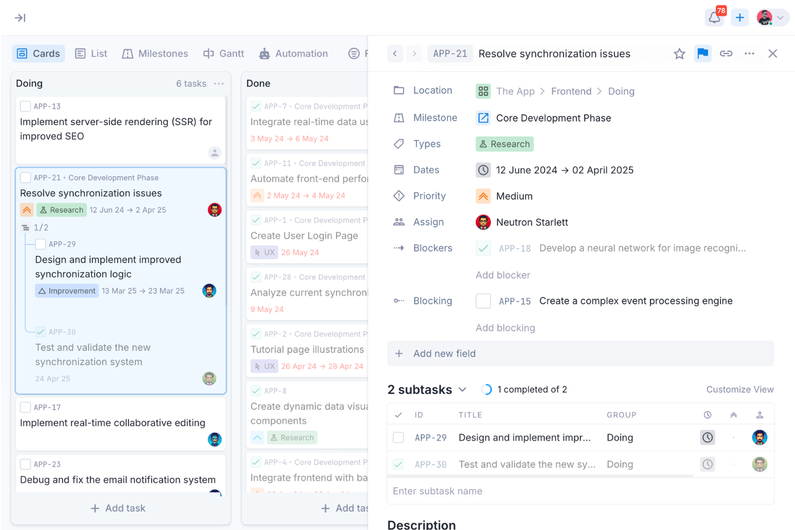The image size is (795, 530).
Task: Mark the APP-15 blocking task complete
Action: click(483, 301)
